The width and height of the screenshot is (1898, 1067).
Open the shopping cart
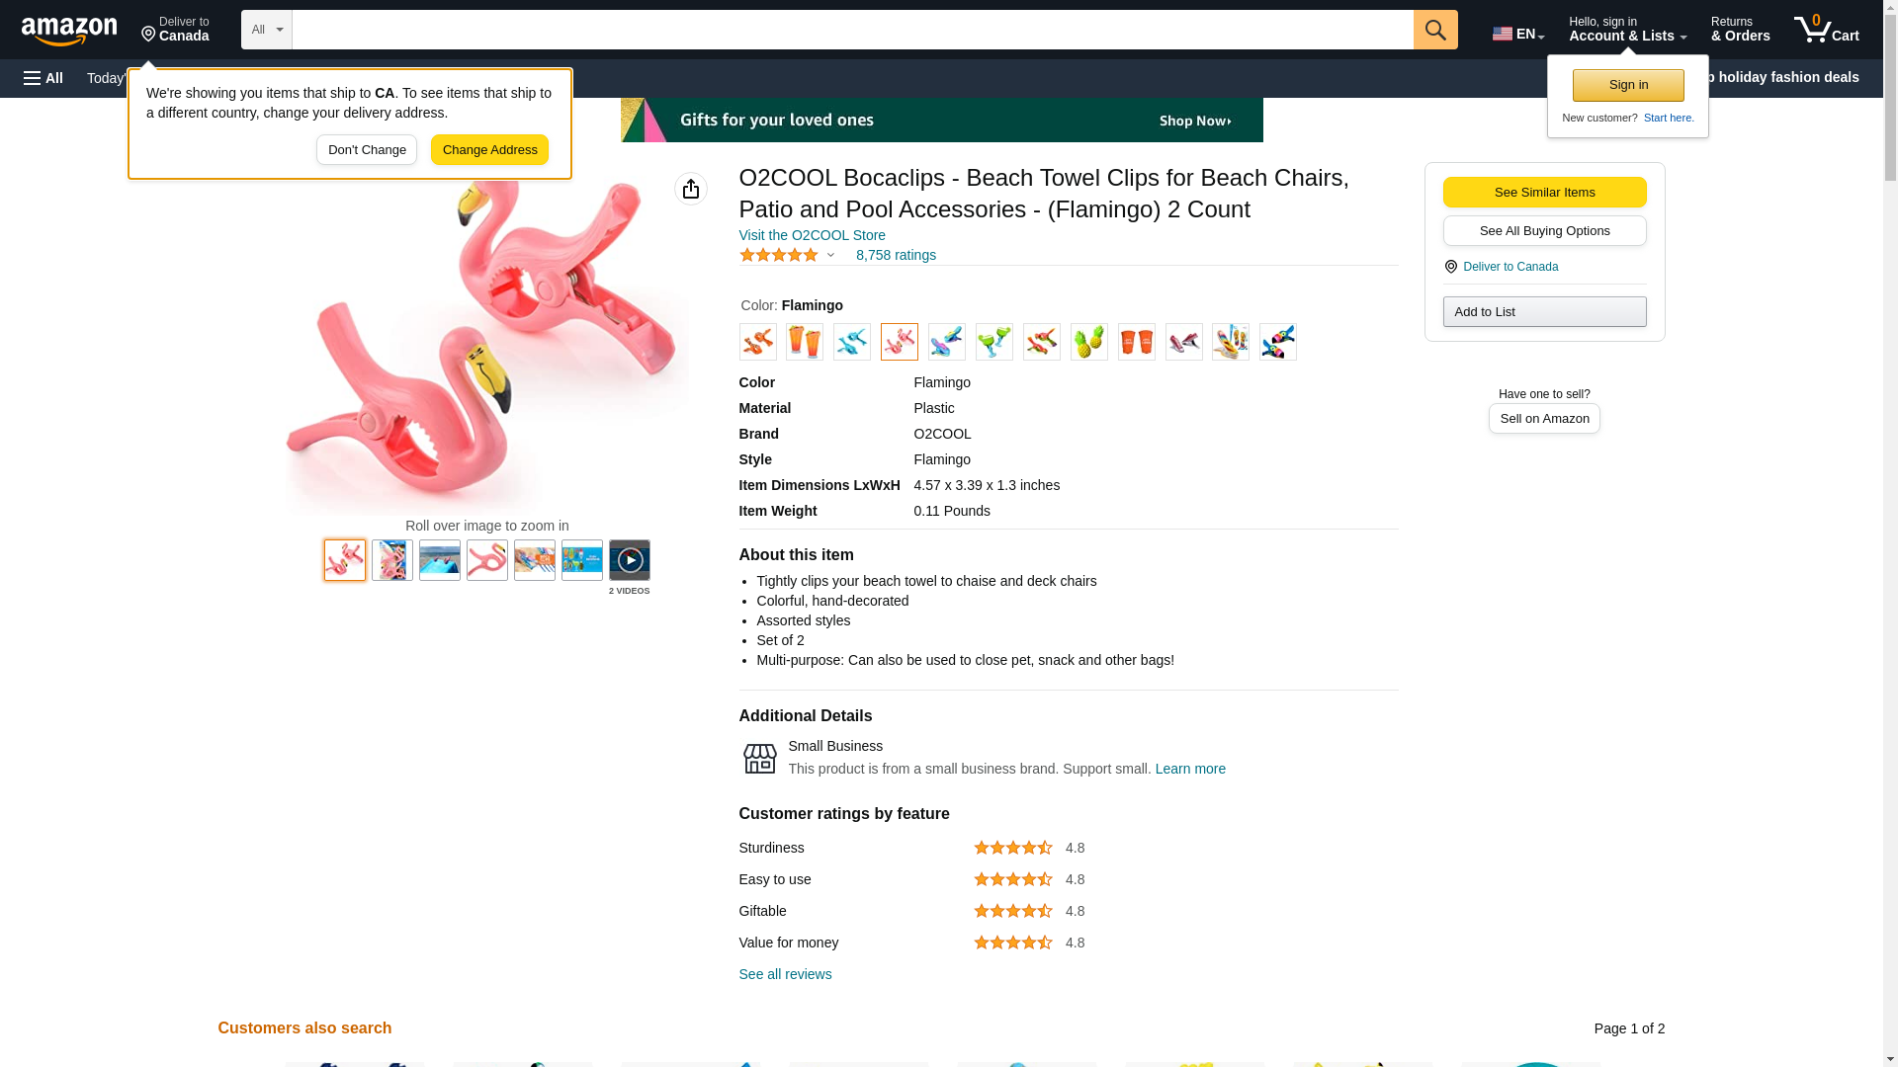tap(1826, 30)
